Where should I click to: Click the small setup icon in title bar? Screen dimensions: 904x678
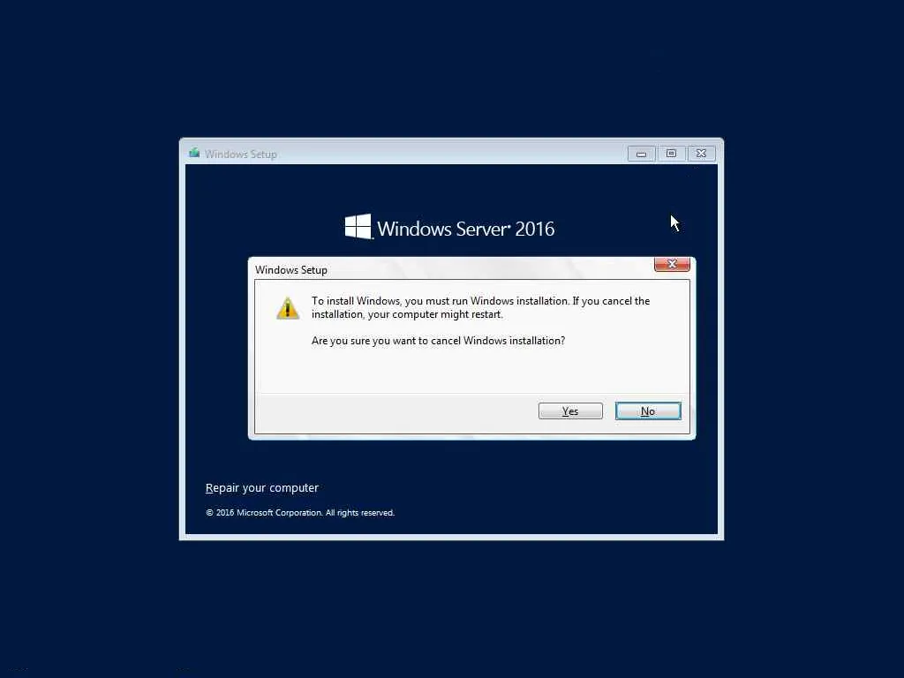pyautogui.click(x=194, y=154)
